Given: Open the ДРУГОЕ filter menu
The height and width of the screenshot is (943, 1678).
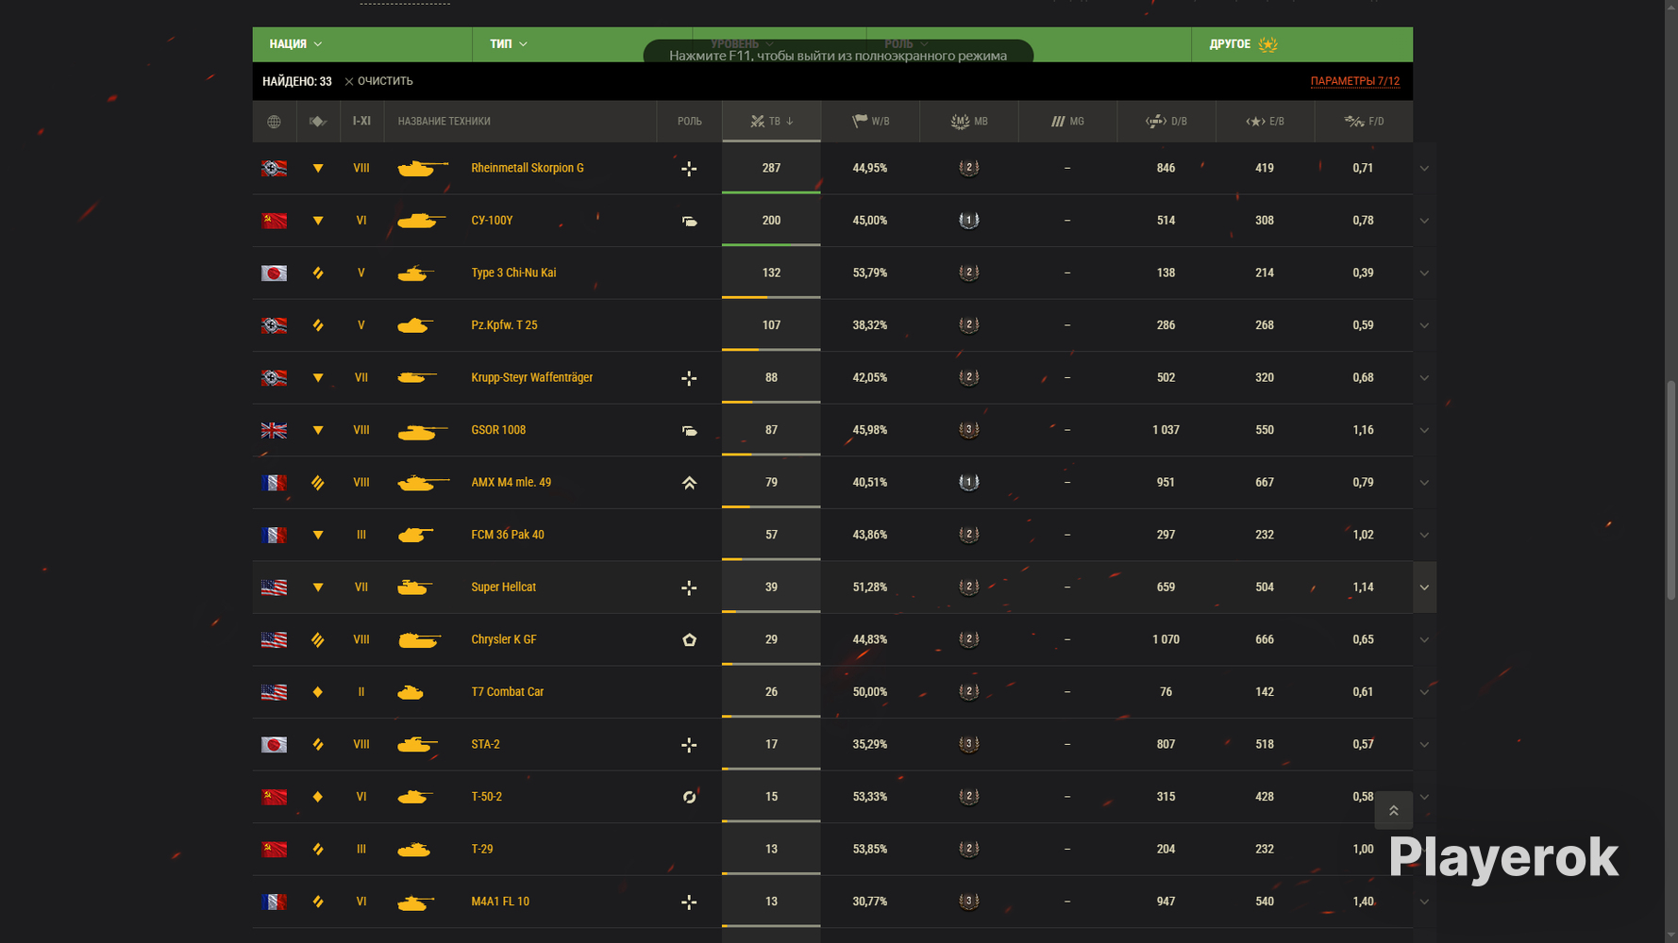Looking at the screenshot, I should point(1301,44).
